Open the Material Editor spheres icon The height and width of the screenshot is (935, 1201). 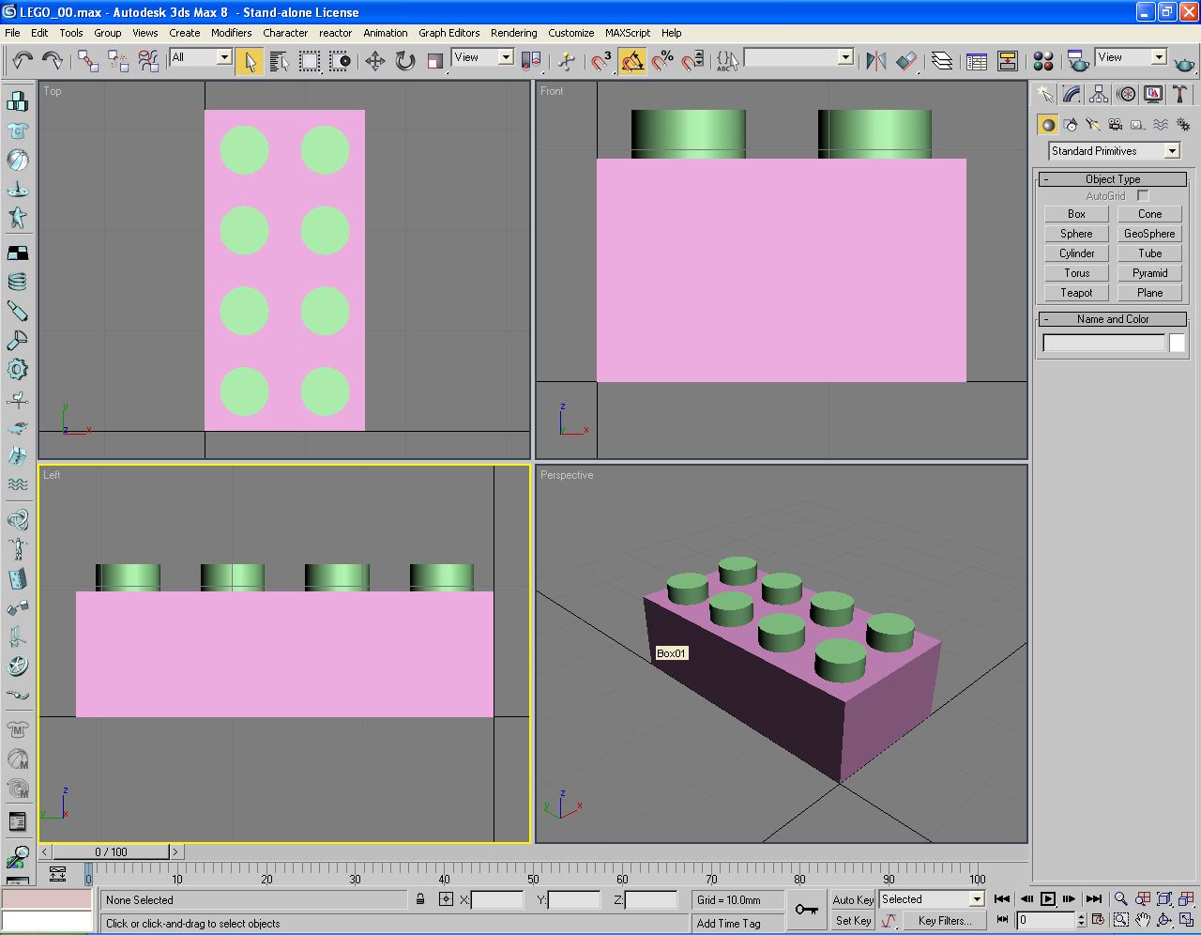[1042, 62]
